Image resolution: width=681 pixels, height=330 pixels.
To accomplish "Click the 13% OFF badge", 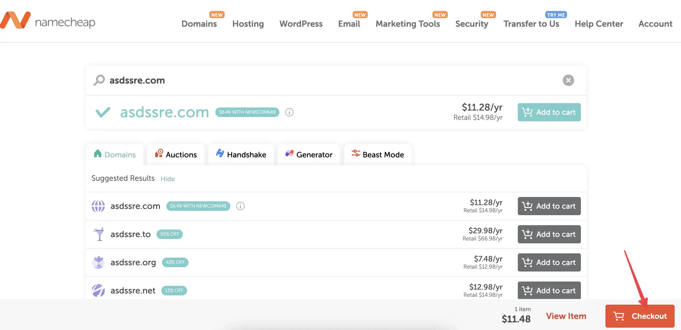I will coord(174,290).
